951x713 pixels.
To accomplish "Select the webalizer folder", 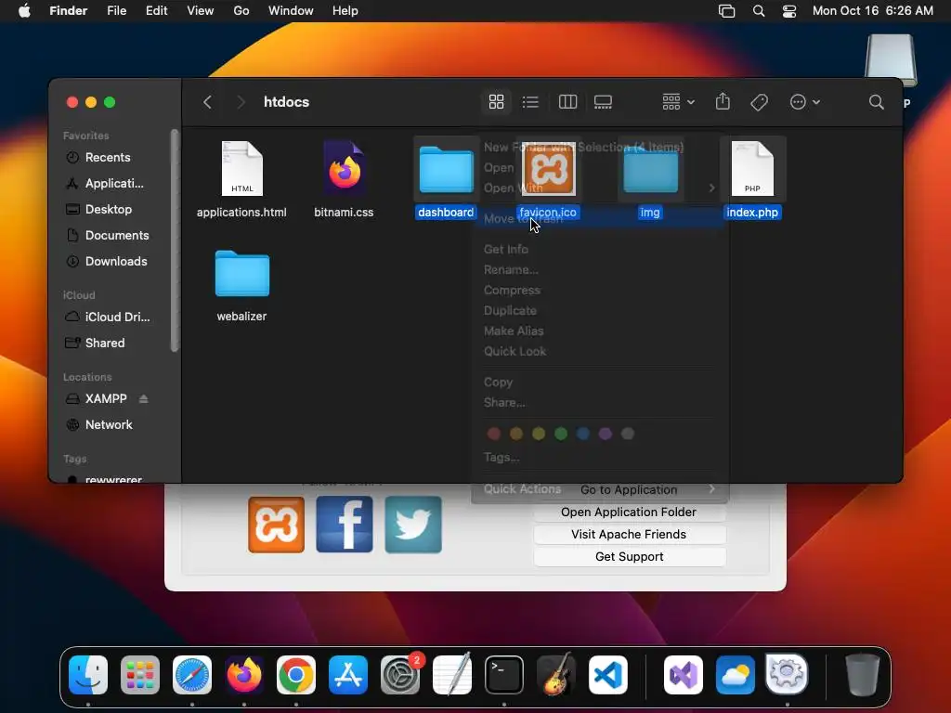I will [241, 285].
